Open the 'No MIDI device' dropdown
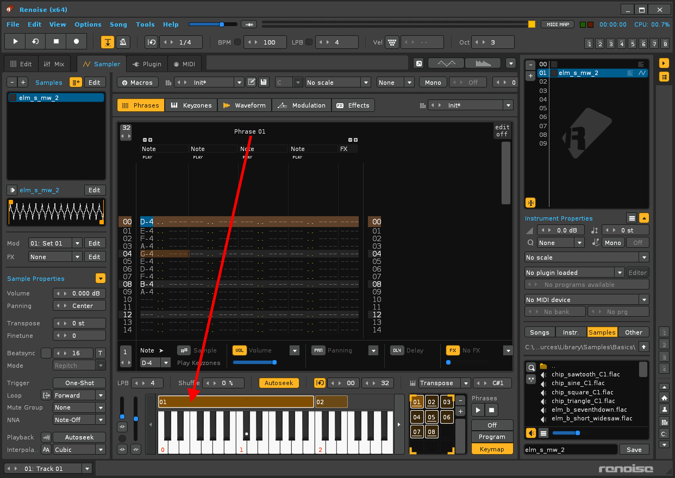The height and width of the screenshot is (478, 675). tap(586, 300)
